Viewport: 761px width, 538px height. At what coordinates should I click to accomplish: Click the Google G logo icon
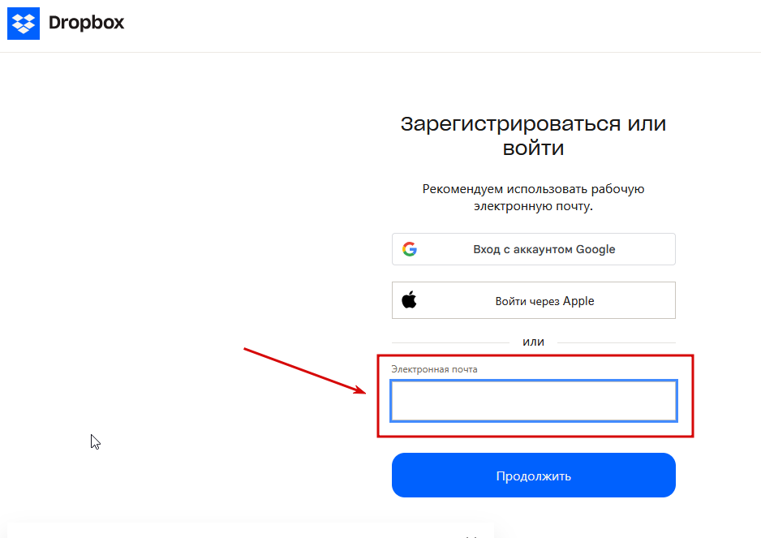pos(410,249)
